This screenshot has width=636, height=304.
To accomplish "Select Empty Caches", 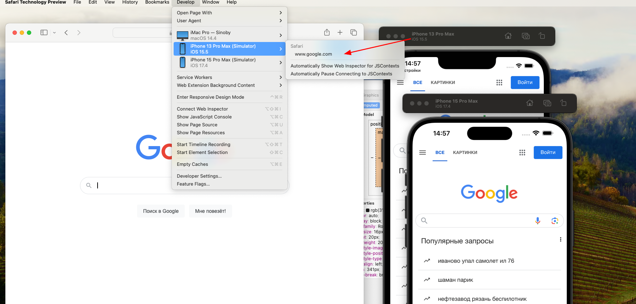I will 230,164.
